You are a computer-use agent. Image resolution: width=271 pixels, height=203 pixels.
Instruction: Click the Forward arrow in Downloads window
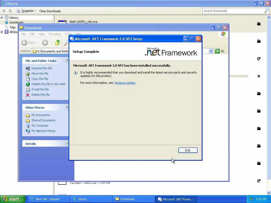pyautogui.click(x=45, y=43)
